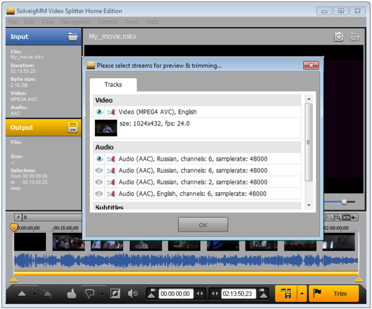Open input file via folder icon

click(x=73, y=37)
